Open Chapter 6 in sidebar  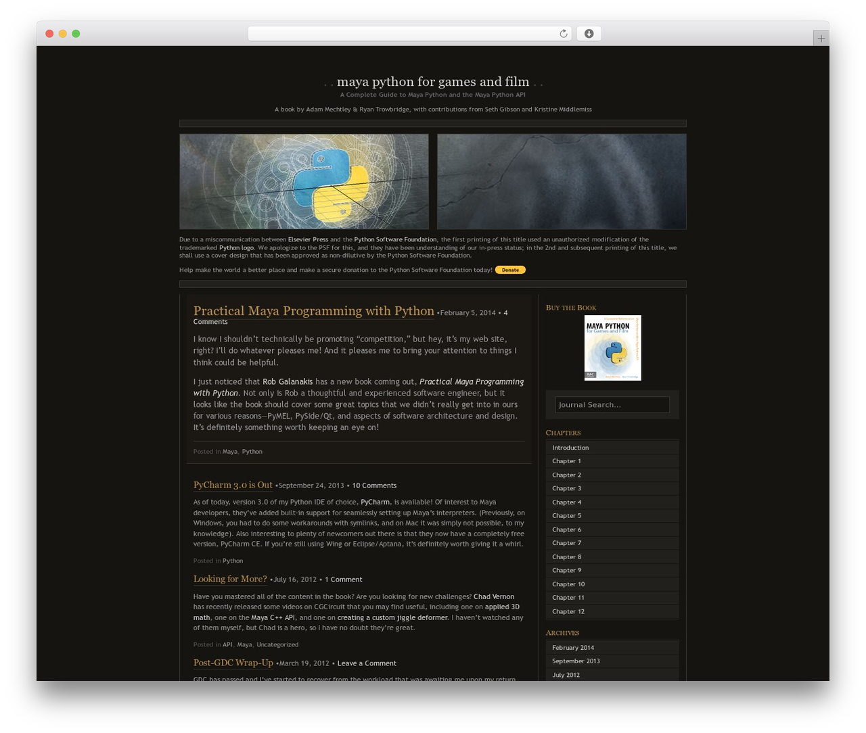point(612,529)
